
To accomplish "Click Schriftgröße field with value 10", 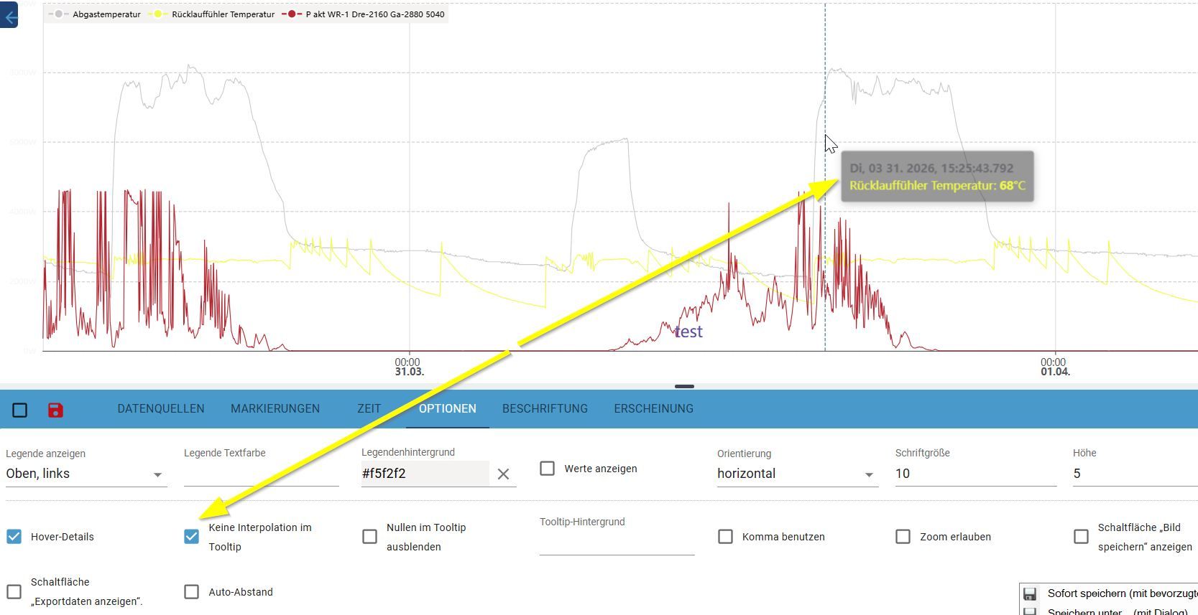I will (975, 474).
